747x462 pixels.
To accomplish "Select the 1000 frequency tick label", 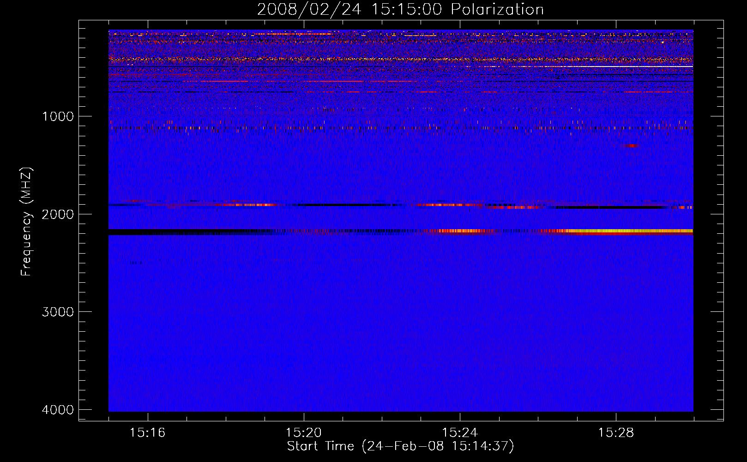I will coord(58,116).
